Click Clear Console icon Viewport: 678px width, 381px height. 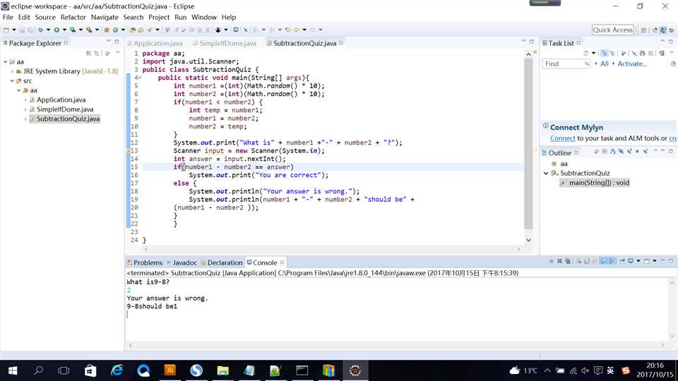(x=578, y=261)
